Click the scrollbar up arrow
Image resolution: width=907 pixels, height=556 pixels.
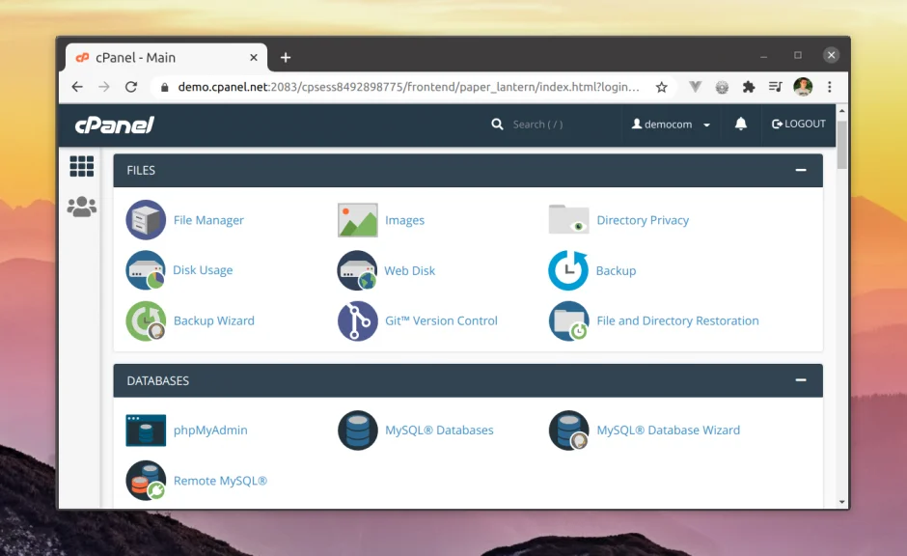[841, 110]
